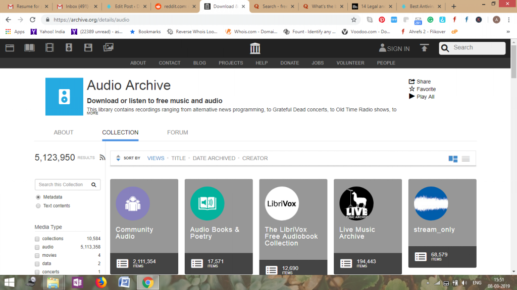Switch to the COLLECTION tab
Viewport: 517px width, 290px height.
click(x=120, y=132)
